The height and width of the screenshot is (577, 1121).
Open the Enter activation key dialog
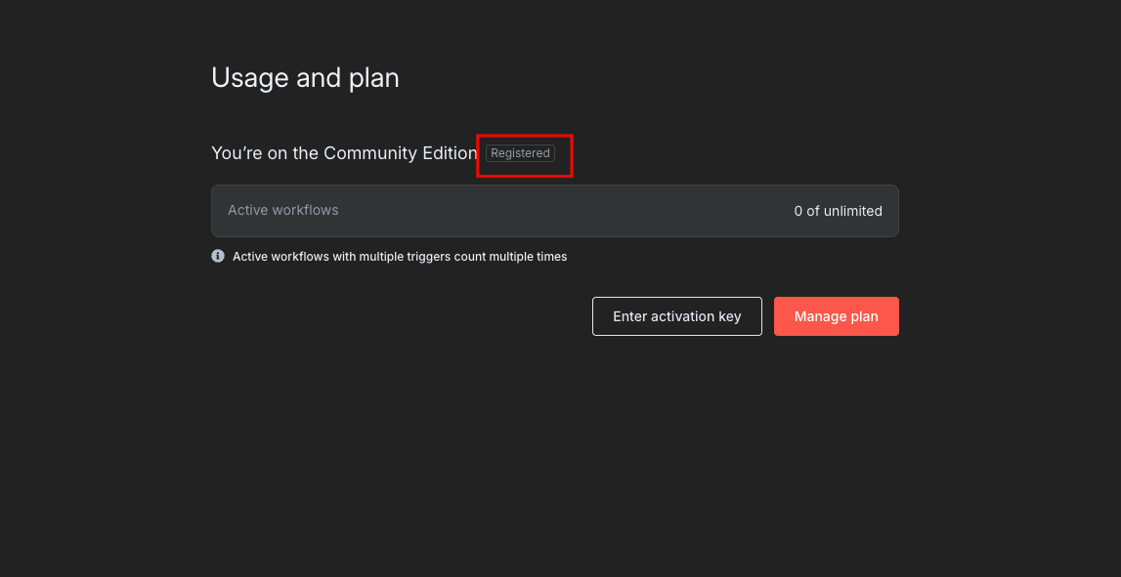677,316
